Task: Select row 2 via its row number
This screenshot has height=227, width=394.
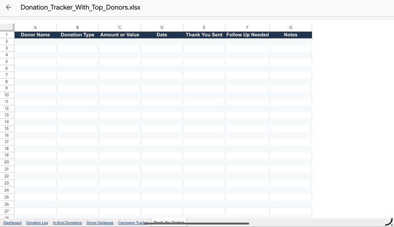Action: click(x=7, y=41)
